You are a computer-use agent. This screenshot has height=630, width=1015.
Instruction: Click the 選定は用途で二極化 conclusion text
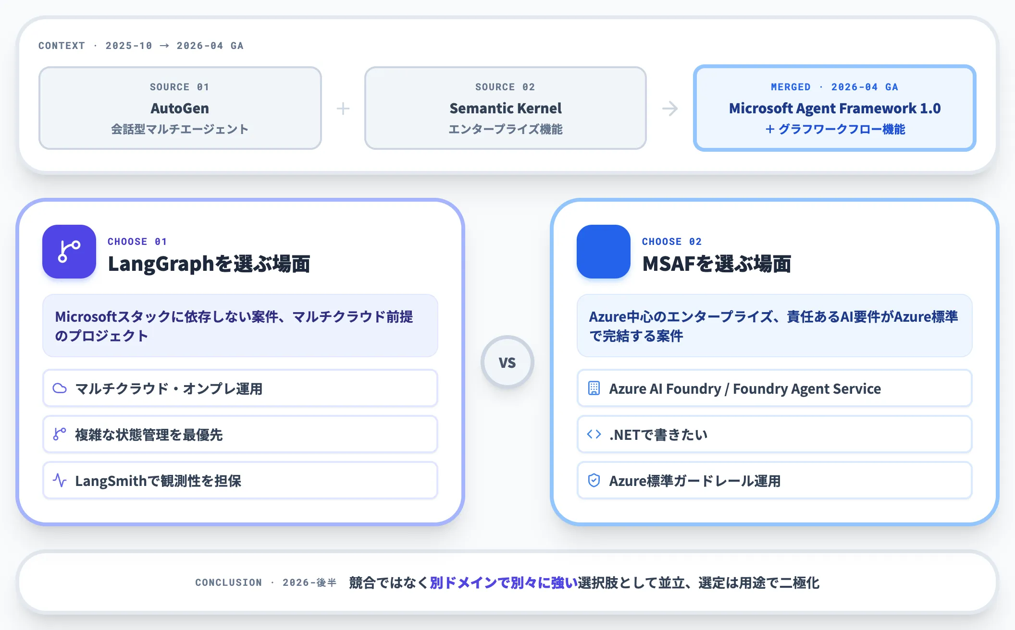759,582
